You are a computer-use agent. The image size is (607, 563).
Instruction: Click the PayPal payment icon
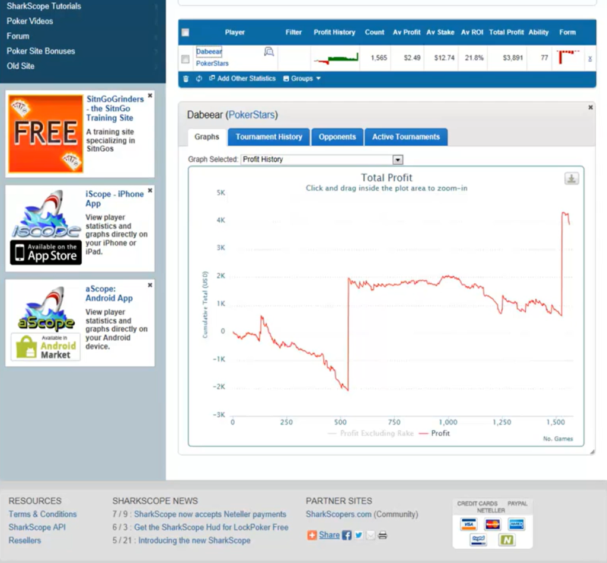[x=478, y=539]
